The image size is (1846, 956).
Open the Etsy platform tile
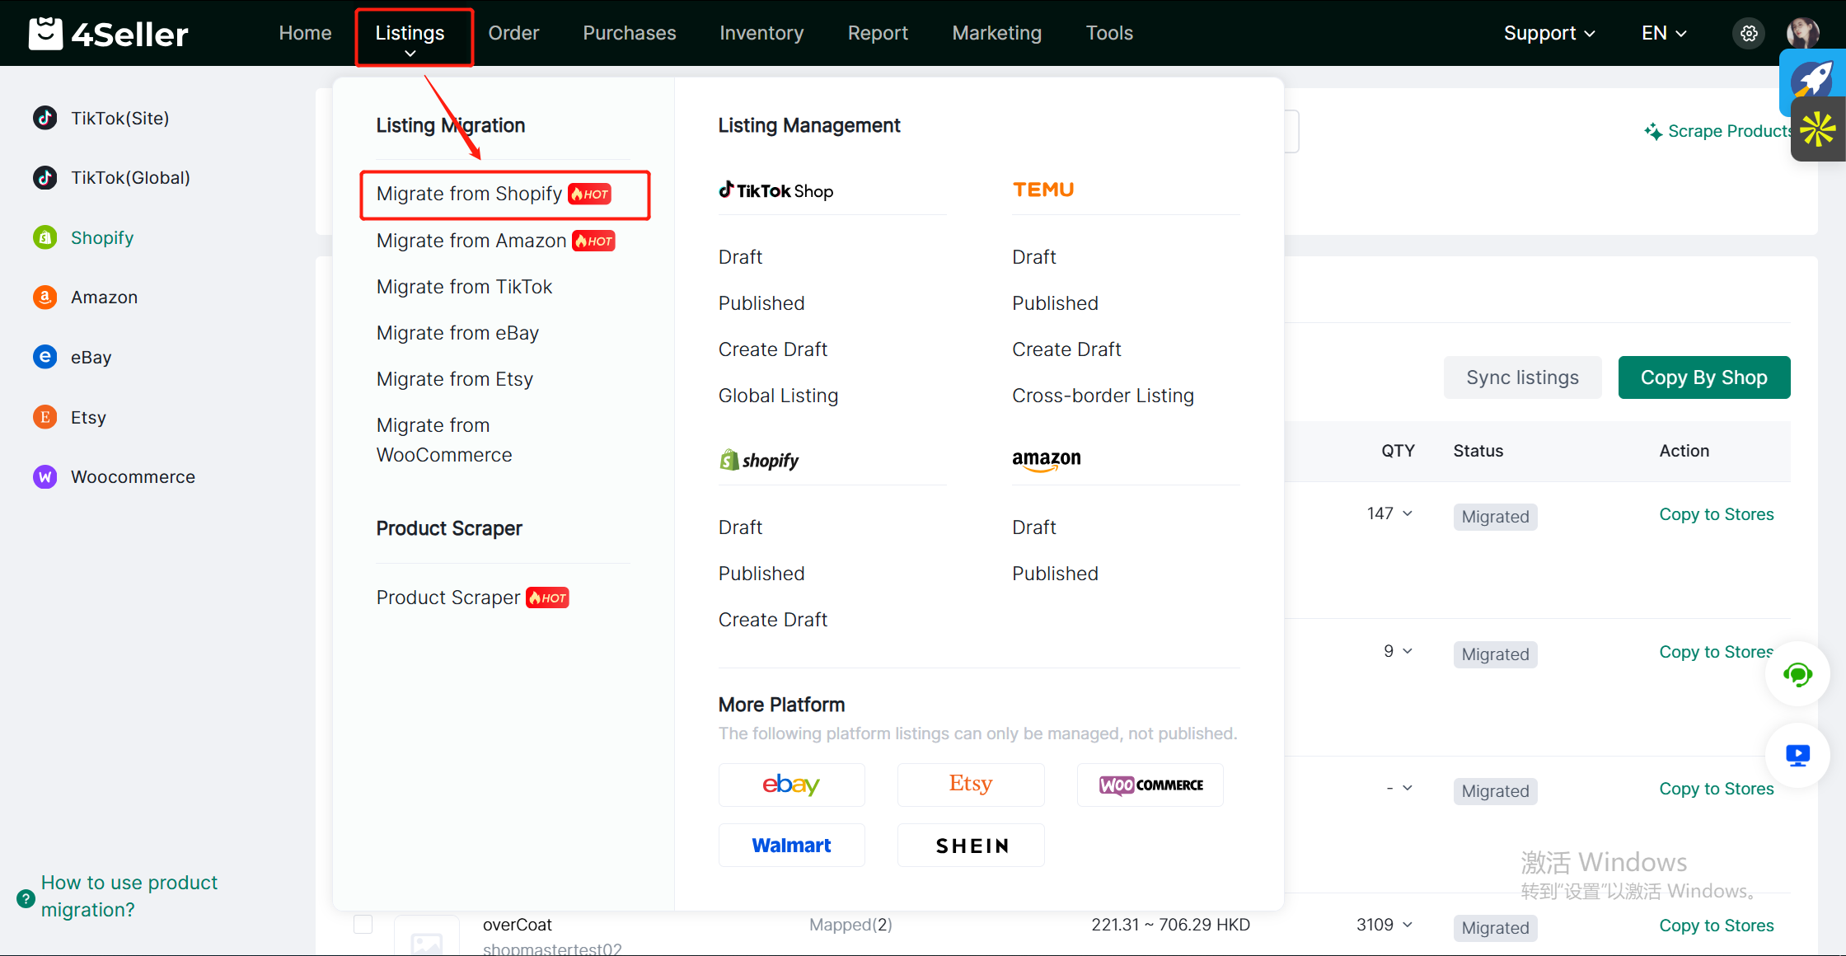coord(971,785)
